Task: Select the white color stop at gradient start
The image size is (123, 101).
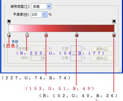Action: click(x=9, y=34)
